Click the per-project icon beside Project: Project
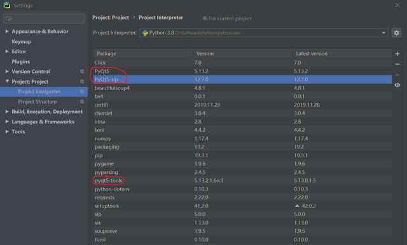 point(82,81)
